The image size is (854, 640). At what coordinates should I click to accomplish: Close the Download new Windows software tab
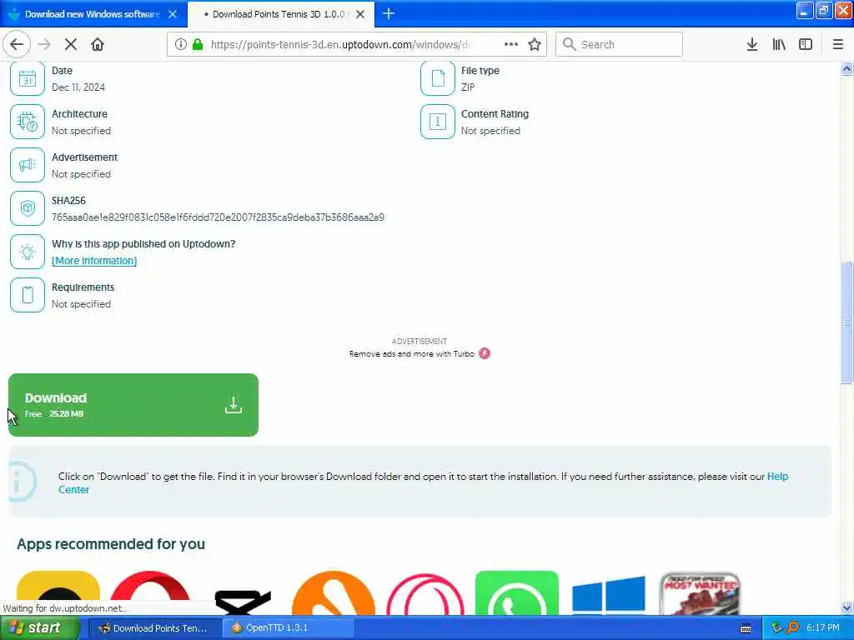pyautogui.click(x=173, y=14)
